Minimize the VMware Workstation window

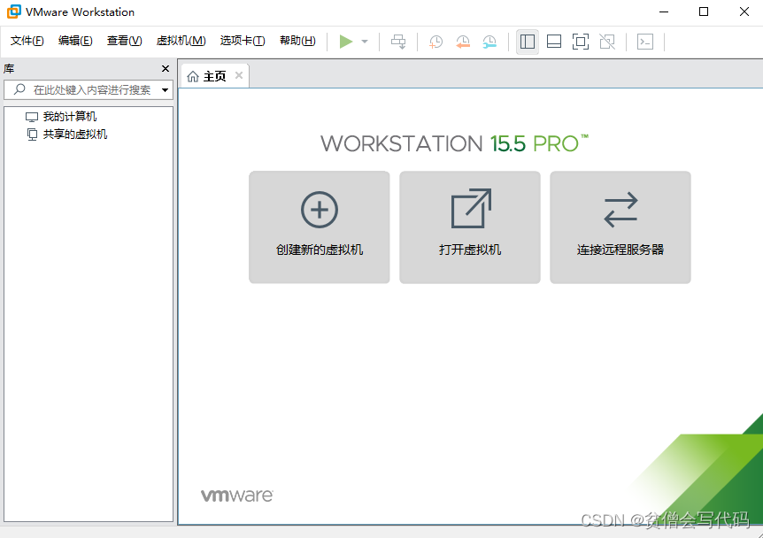point(664,12)
